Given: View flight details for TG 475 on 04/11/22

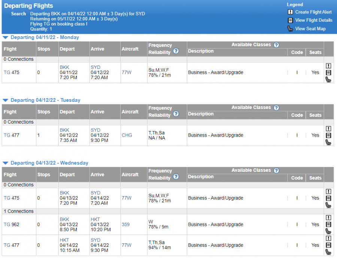Looking at the screenshot, I should 328,73.
